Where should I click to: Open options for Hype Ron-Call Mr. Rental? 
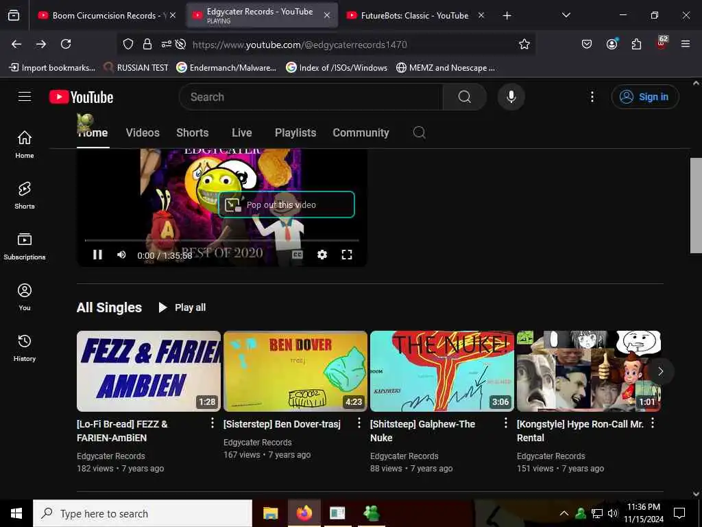(x=653, y=423)
